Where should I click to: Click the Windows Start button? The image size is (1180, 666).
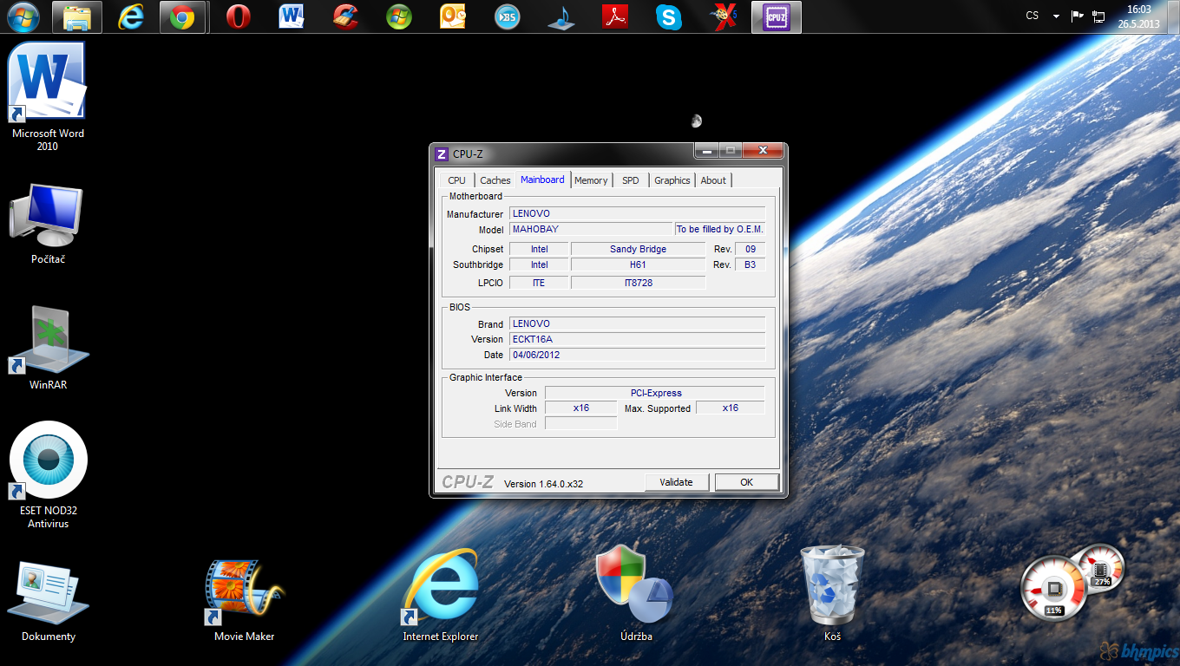22,17
